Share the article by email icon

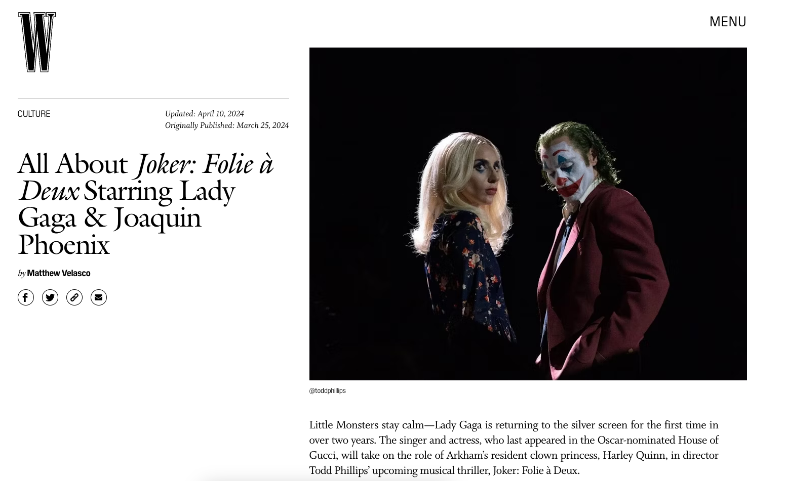coord(99,297)
